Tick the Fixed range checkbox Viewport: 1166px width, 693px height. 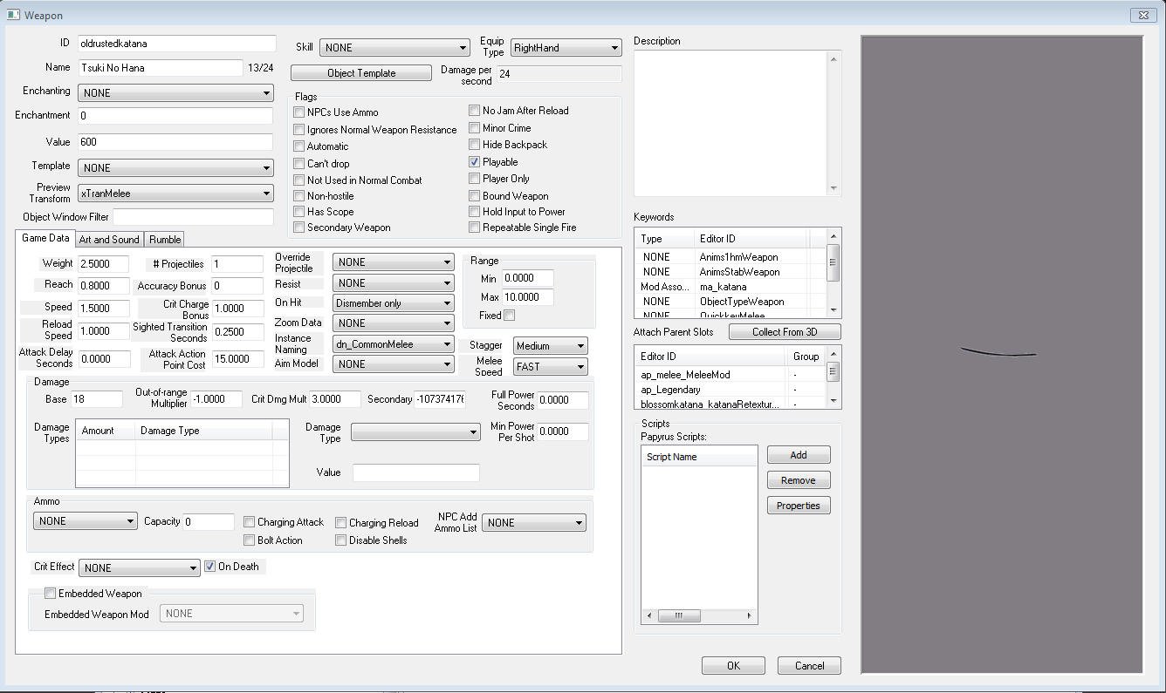coord(510,316)
